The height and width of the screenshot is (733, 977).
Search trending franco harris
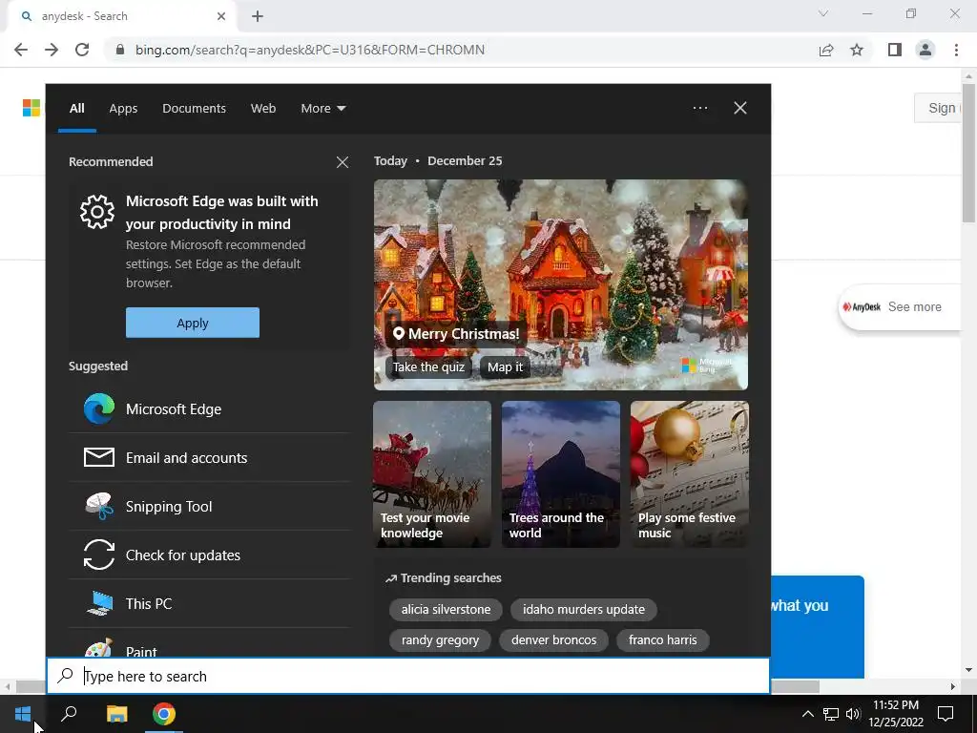662,640
